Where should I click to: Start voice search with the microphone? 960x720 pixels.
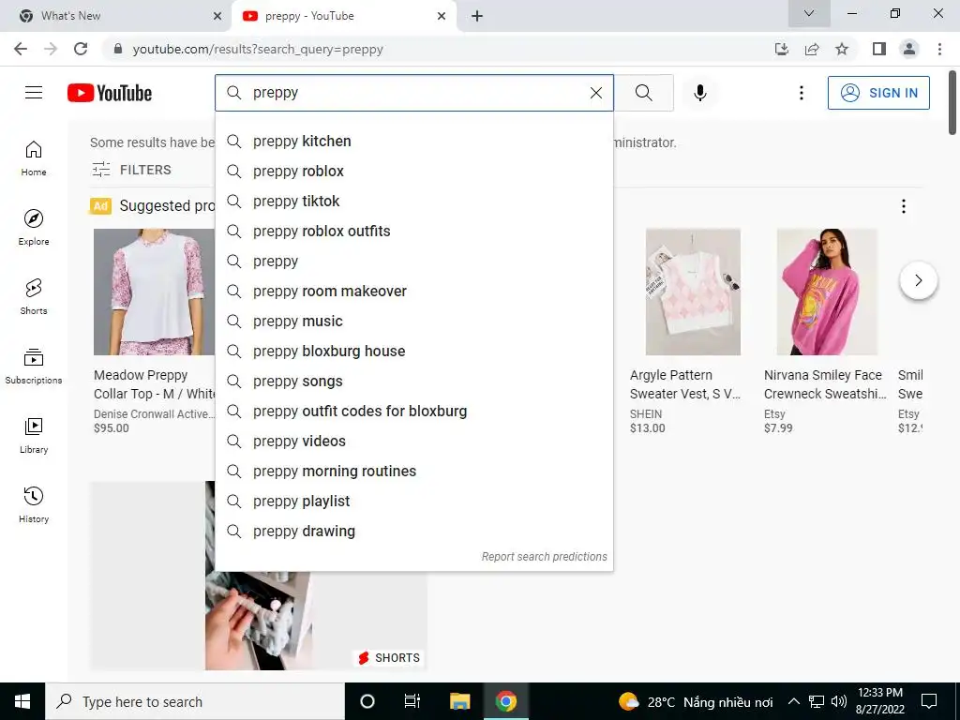(699, 93)
